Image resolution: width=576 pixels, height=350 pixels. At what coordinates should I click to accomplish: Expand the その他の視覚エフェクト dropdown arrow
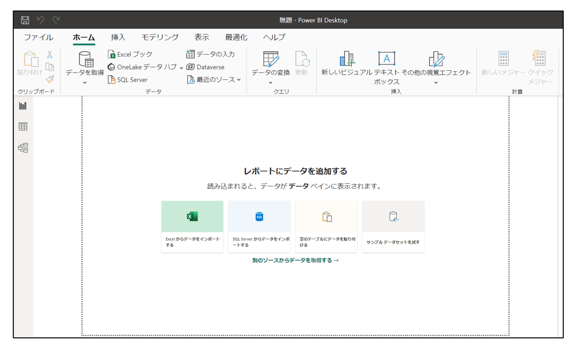(435, 83)
